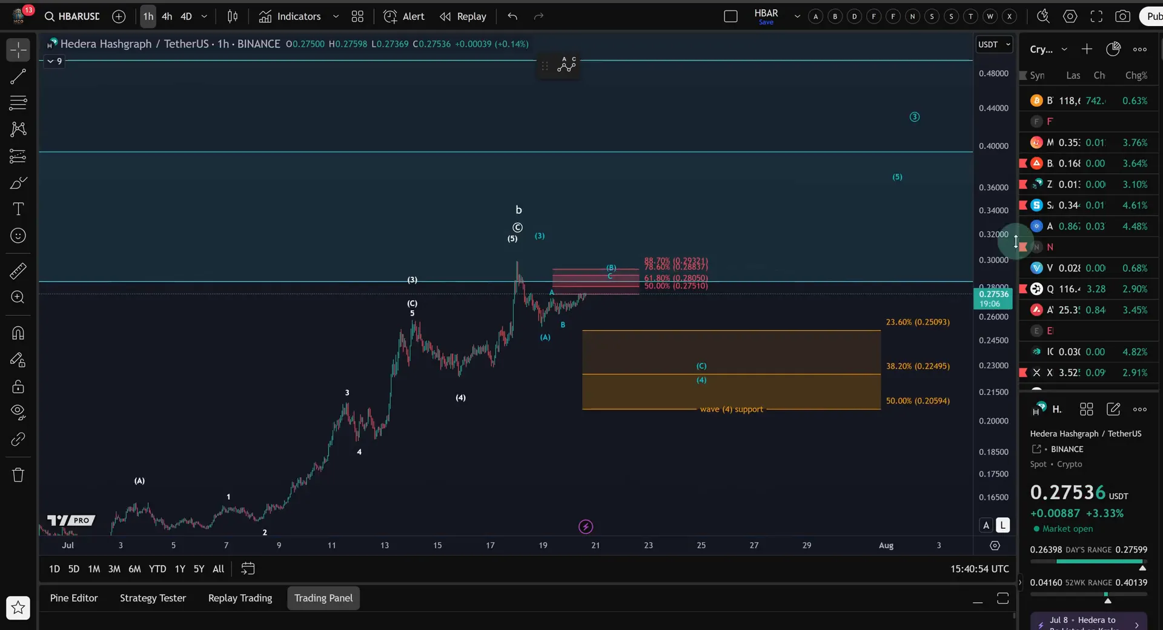Redo the chart action

(539, 16)
